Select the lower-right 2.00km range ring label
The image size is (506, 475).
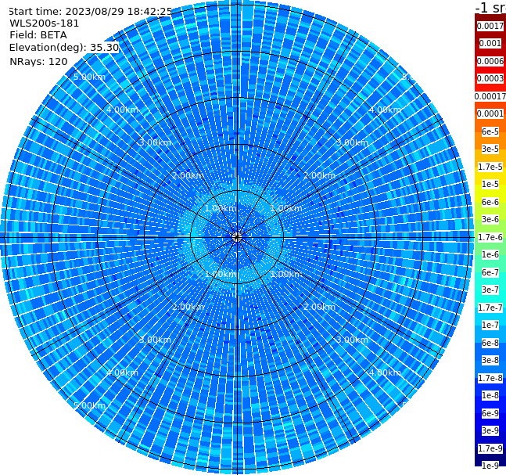(319, 307)
